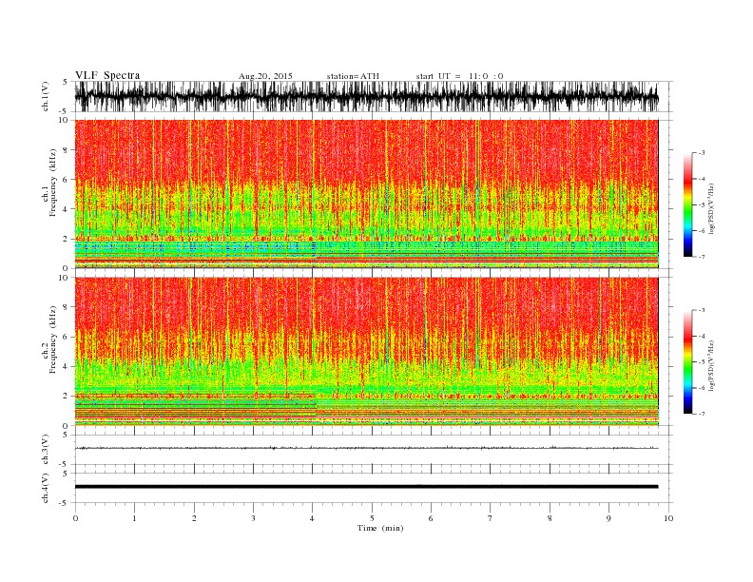Click the ch.1 spectrogram panel
The width and height of the screenshot is (753, 582).
[x=366, y=194]
